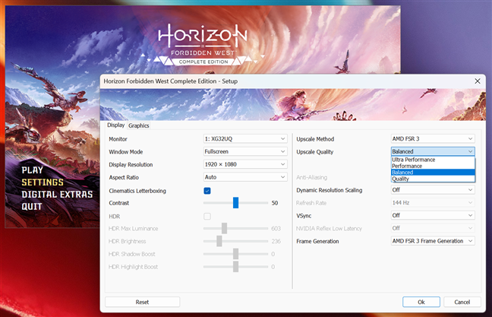This screenshot has width=492, height=317.
Task: Click the Contrast slider handle
Action: click(x=235, y=203)
